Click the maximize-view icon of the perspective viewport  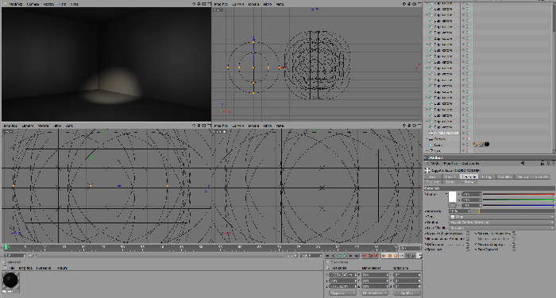point(209,4)
